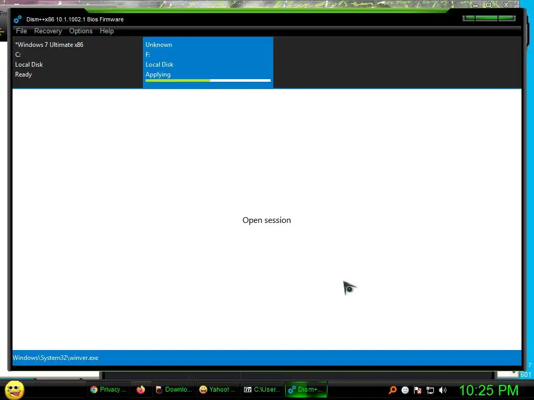Open the volume speaker tray icon
534x400 pixels.
(443, 390)
